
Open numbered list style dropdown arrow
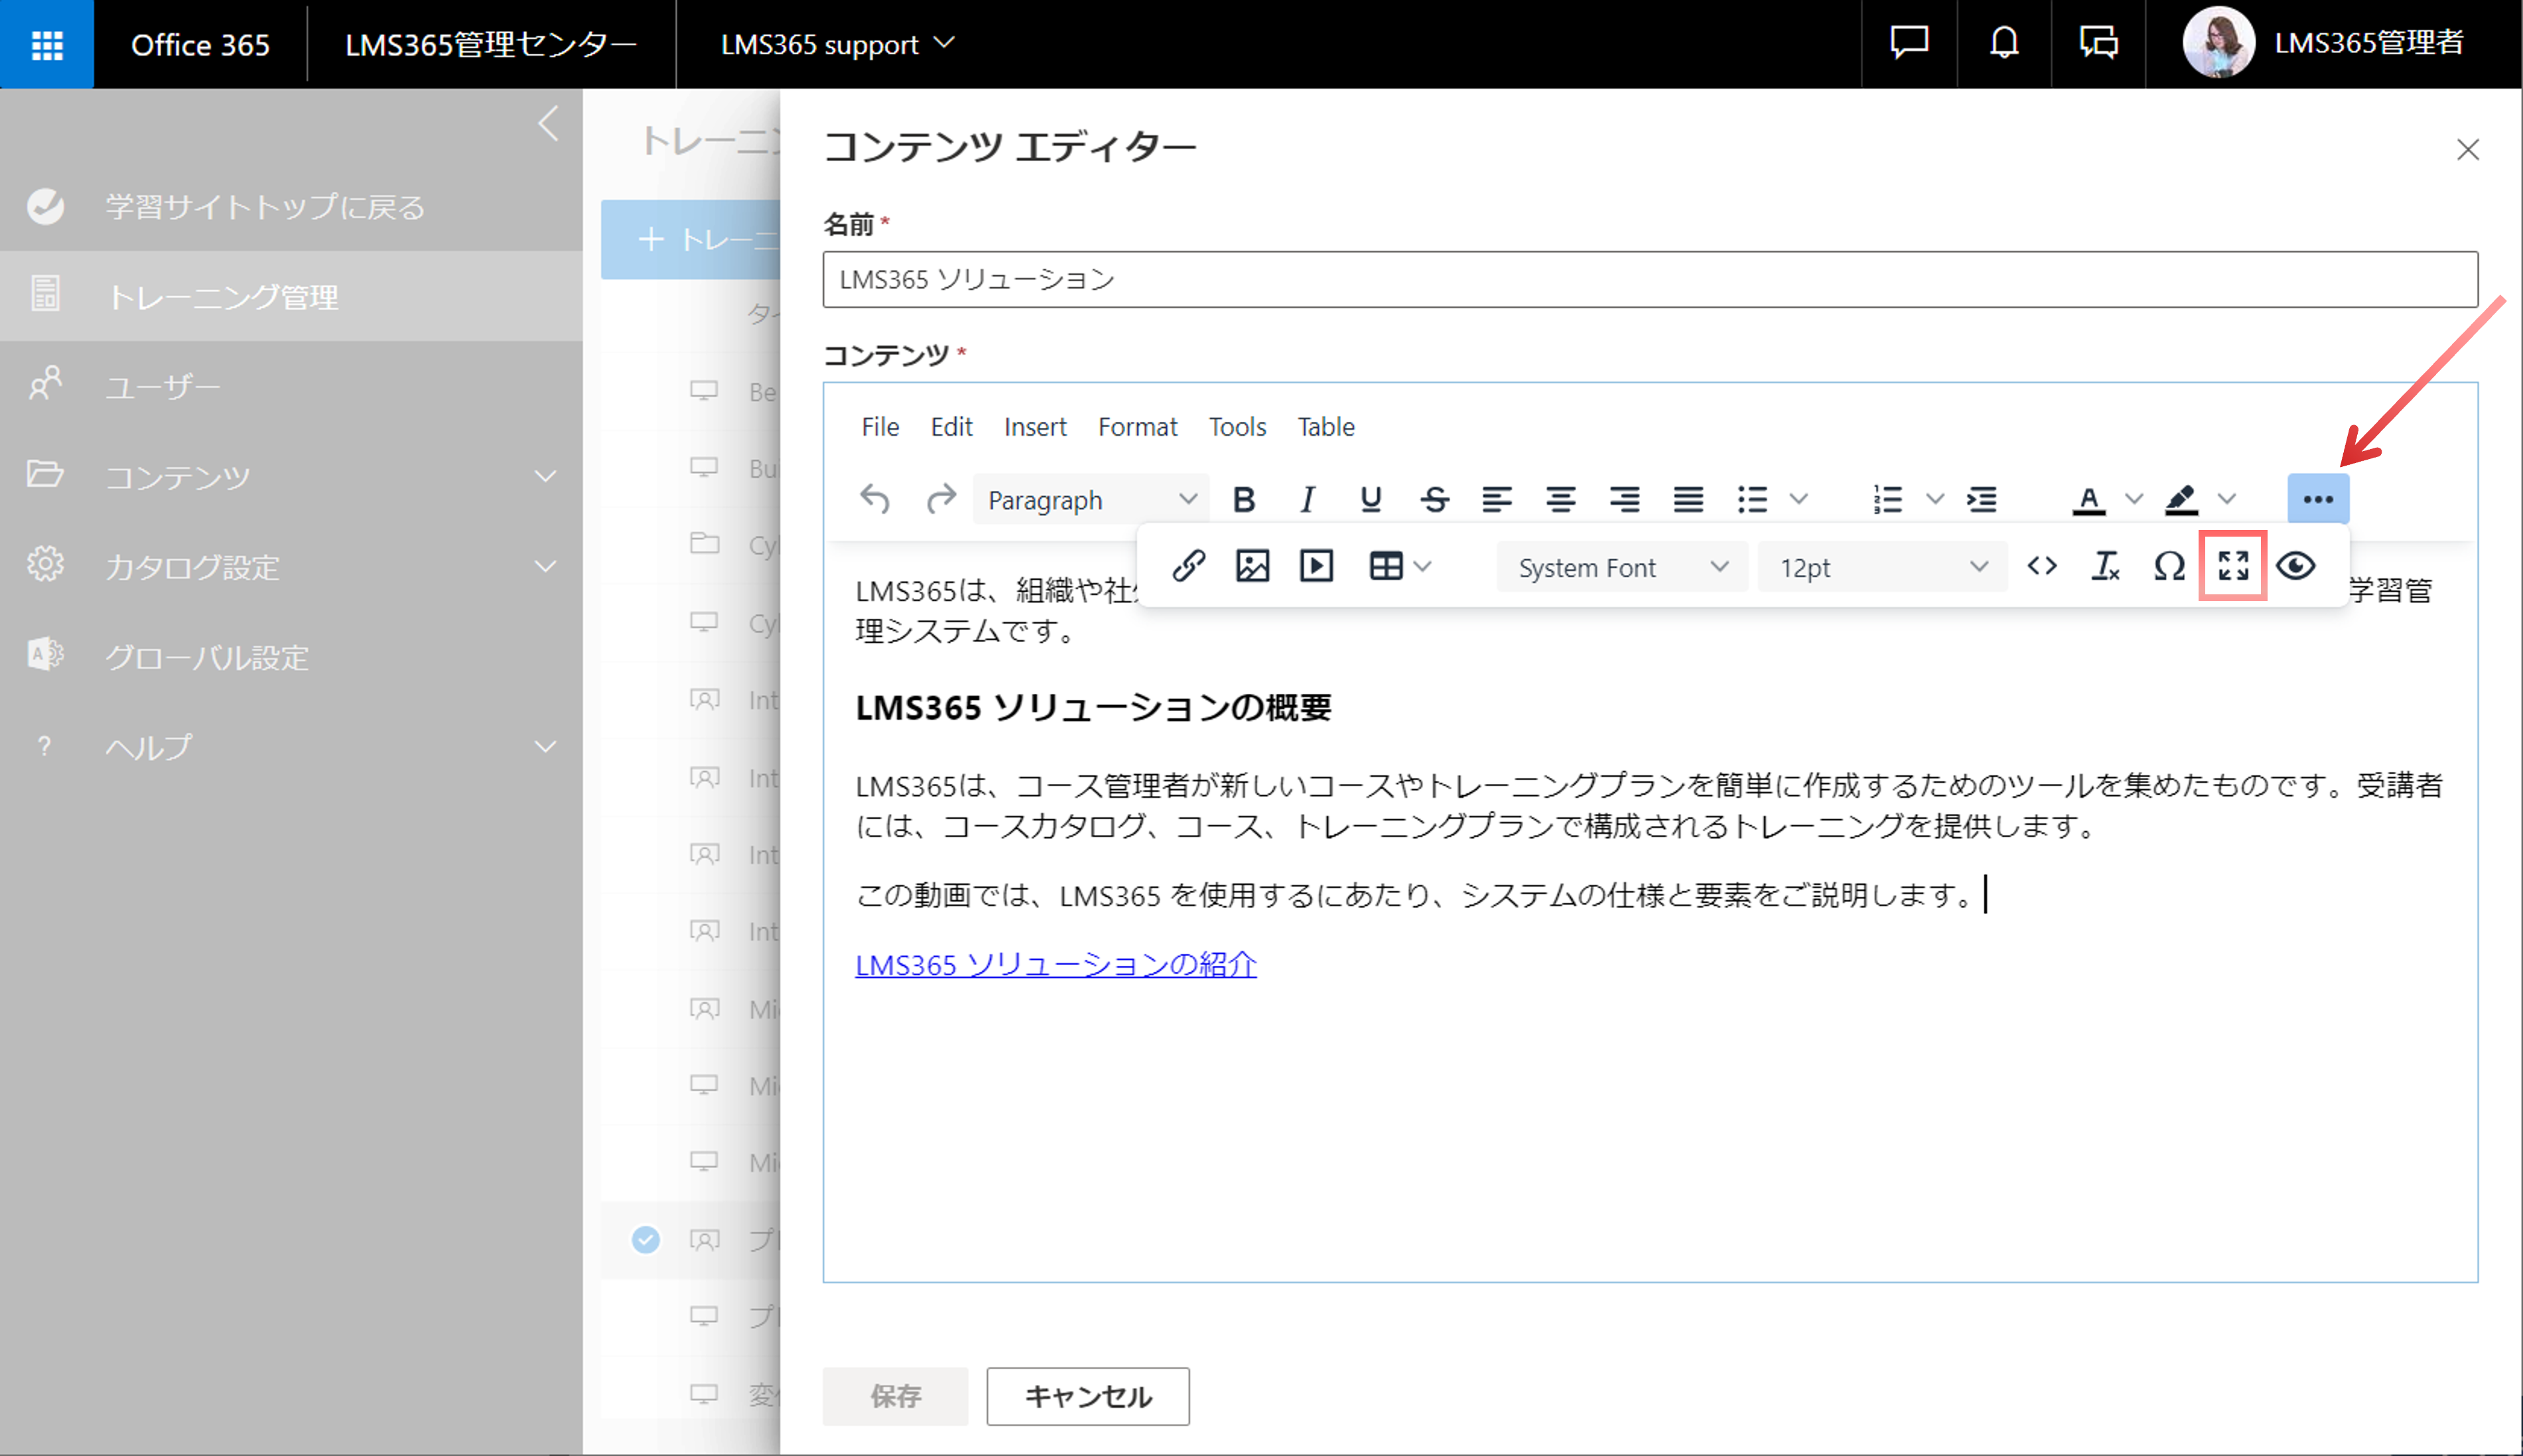point(1935,499)
